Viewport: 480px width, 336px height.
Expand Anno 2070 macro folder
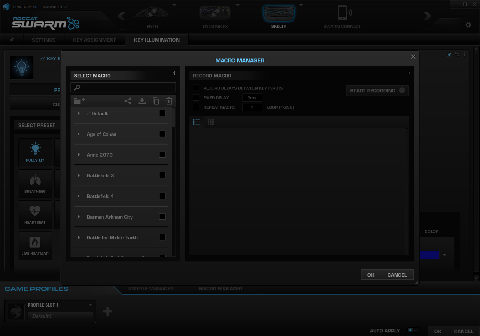point(79,155)
